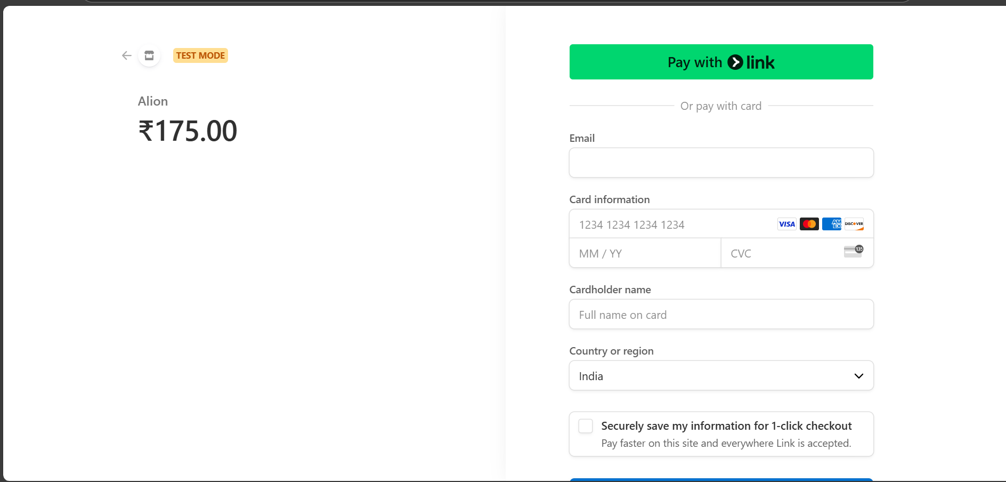Viewport: 1006px width, 482px height.
Task: Click the Visa card icon
Action: click(786, 224)
